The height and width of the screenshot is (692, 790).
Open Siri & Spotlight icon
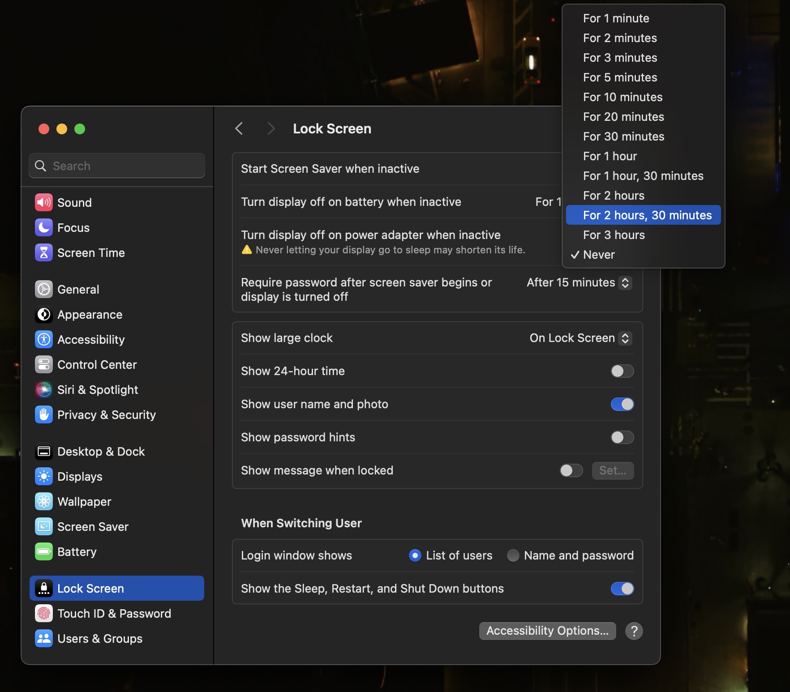tap(44, 390)
